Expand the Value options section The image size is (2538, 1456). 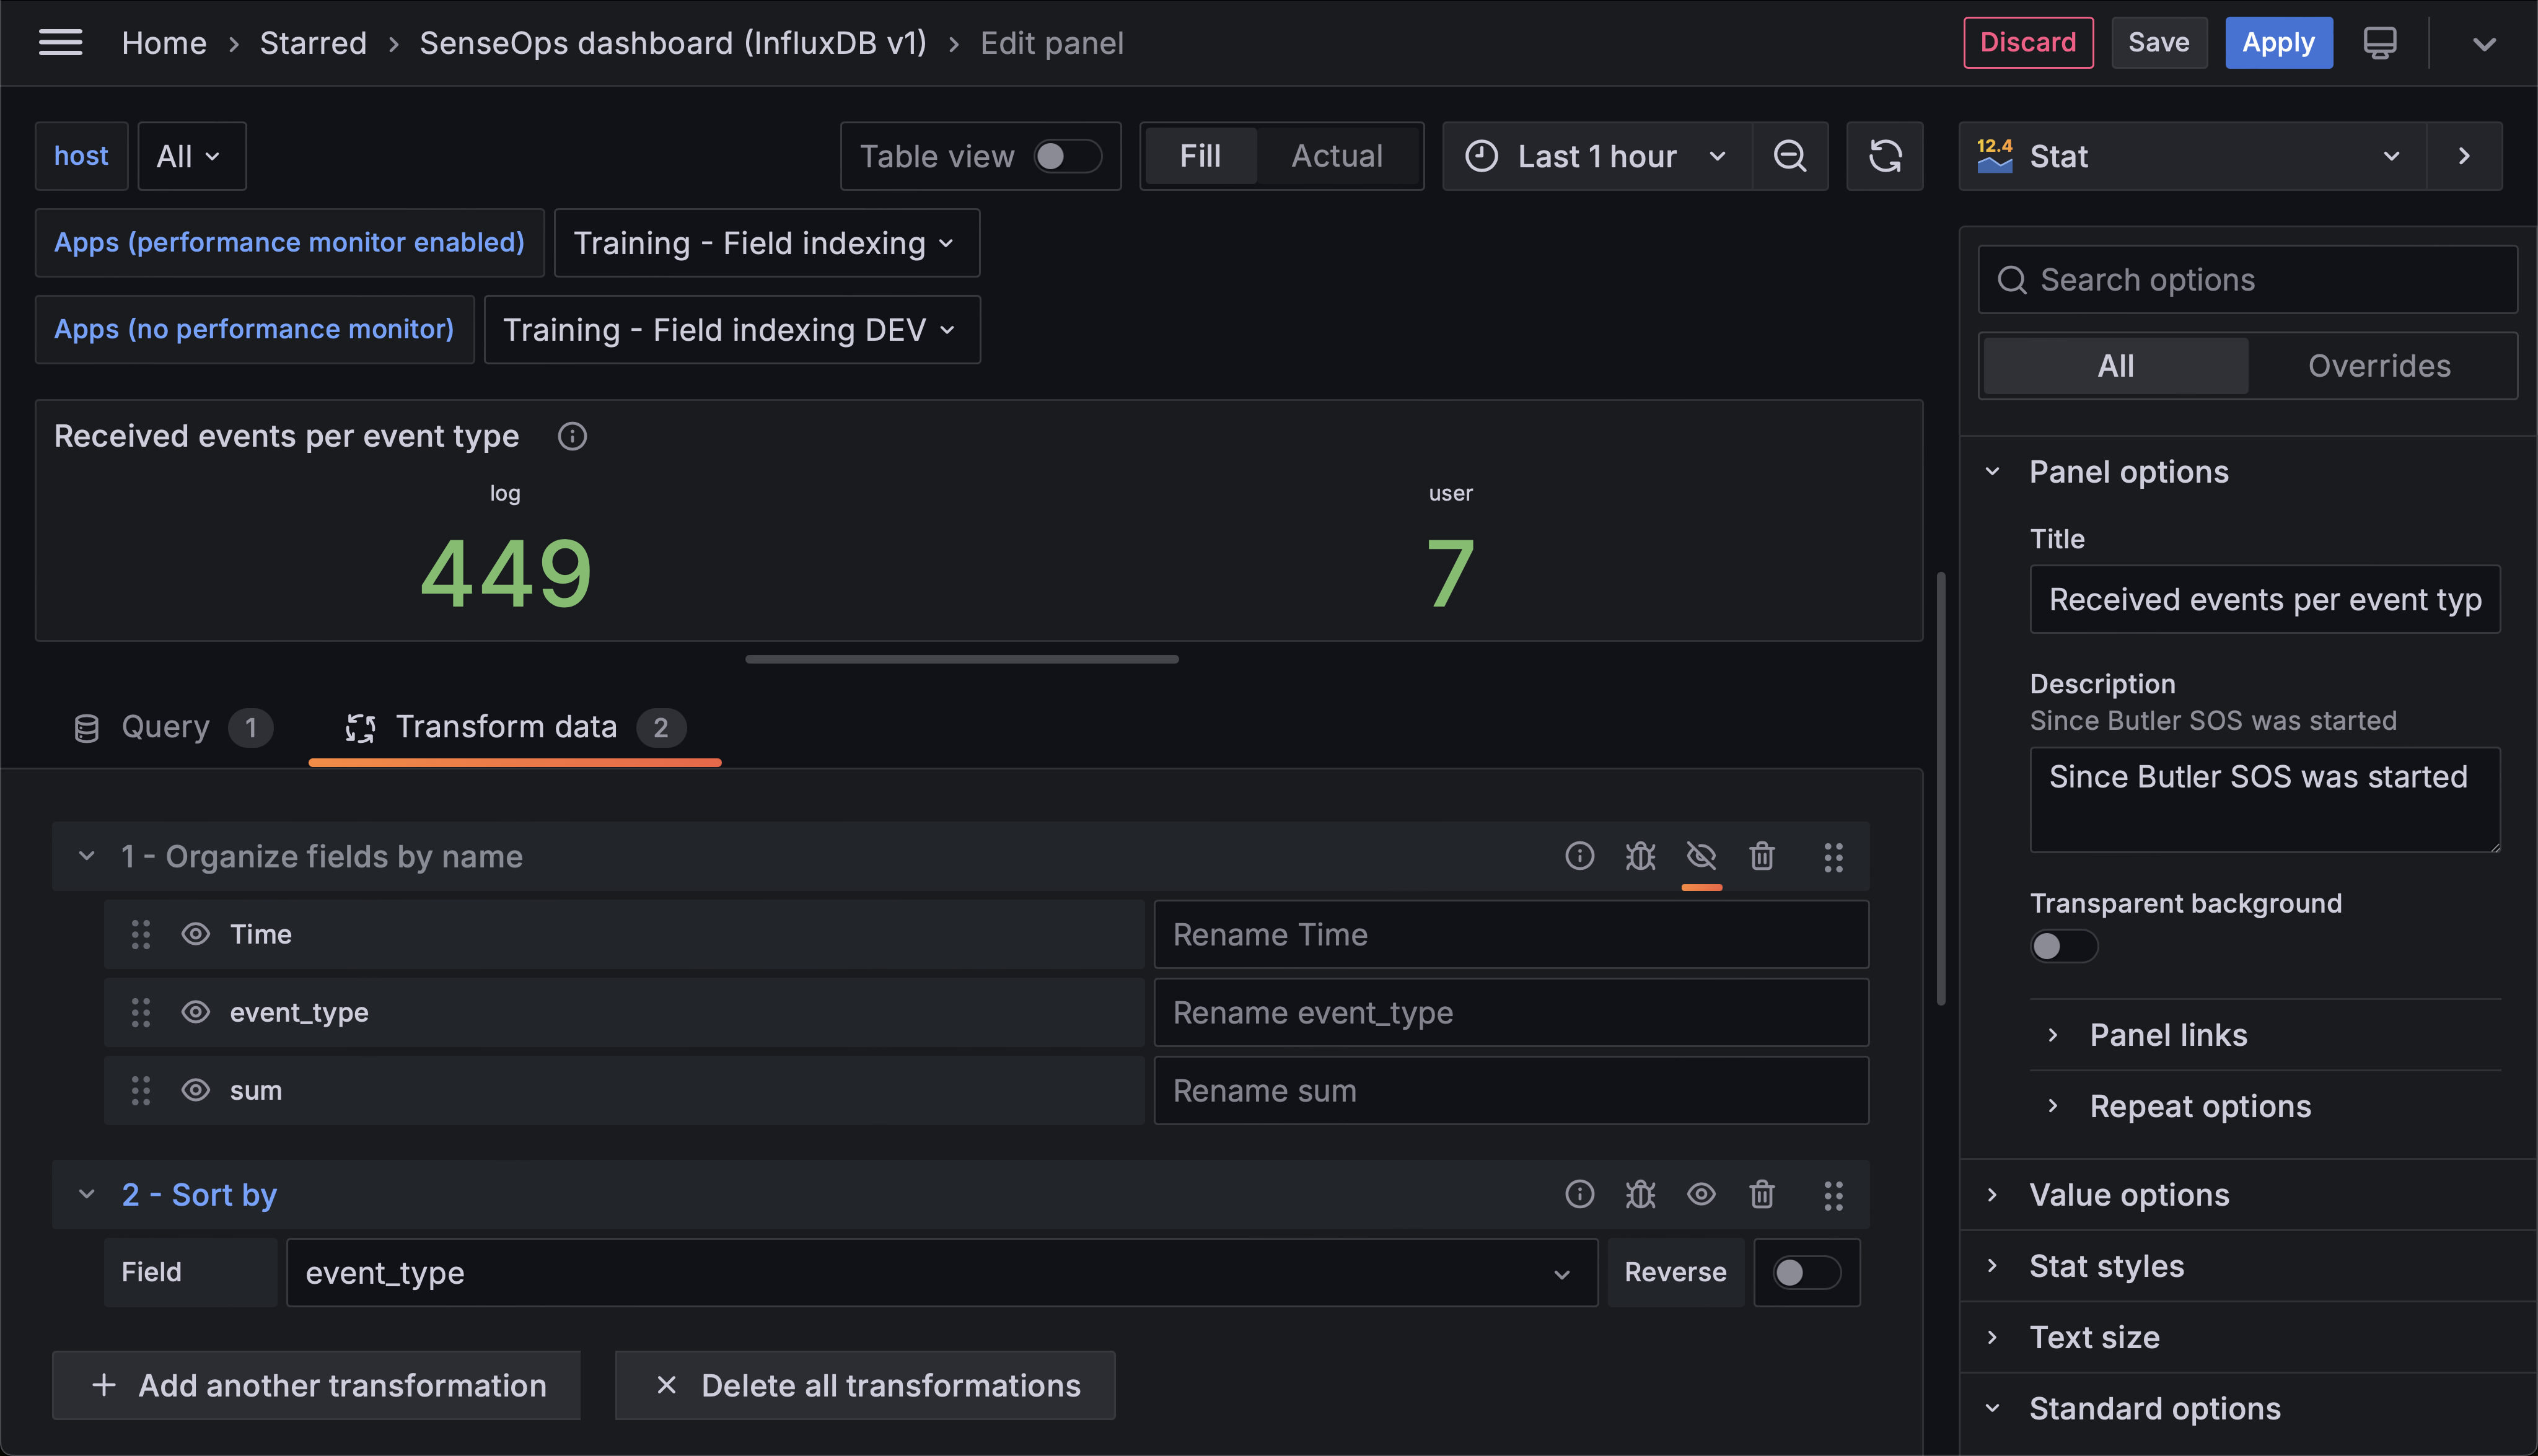(x=2129, y=1194)
